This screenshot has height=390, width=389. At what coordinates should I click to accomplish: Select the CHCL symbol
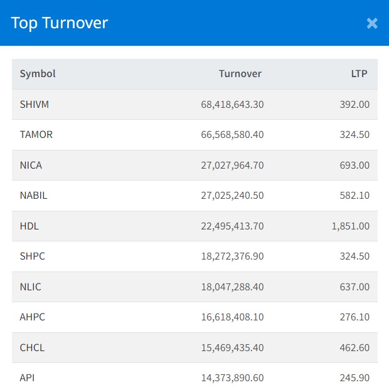32,347
